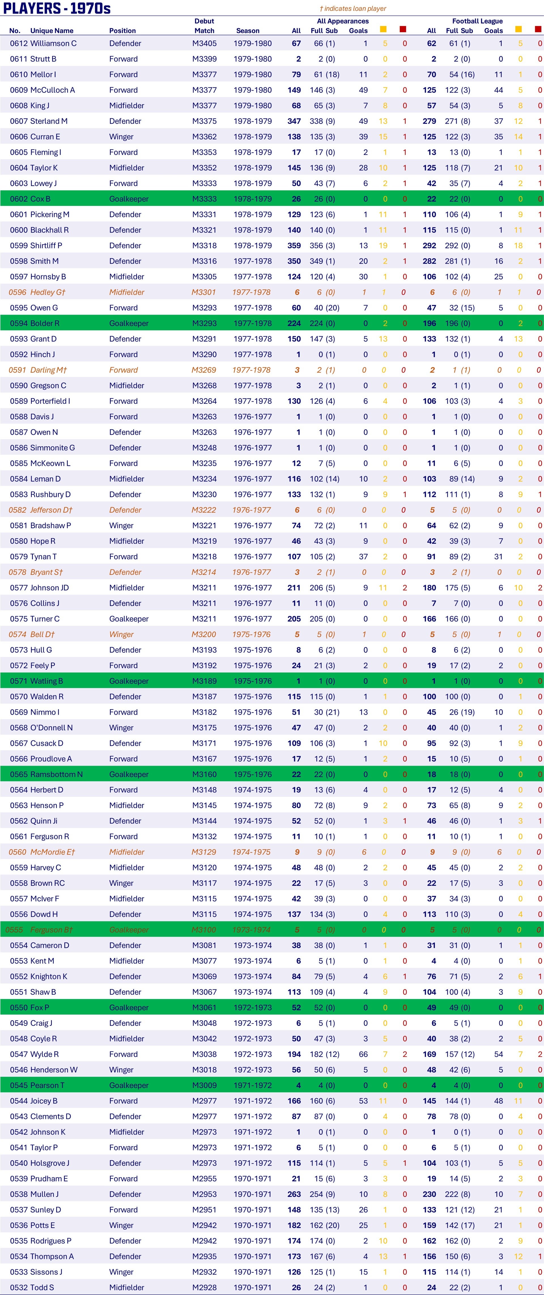544x1295 pixels.
Task: Click the 1970-1971 season for Todd S
Action: click(x=252, y=1287)
